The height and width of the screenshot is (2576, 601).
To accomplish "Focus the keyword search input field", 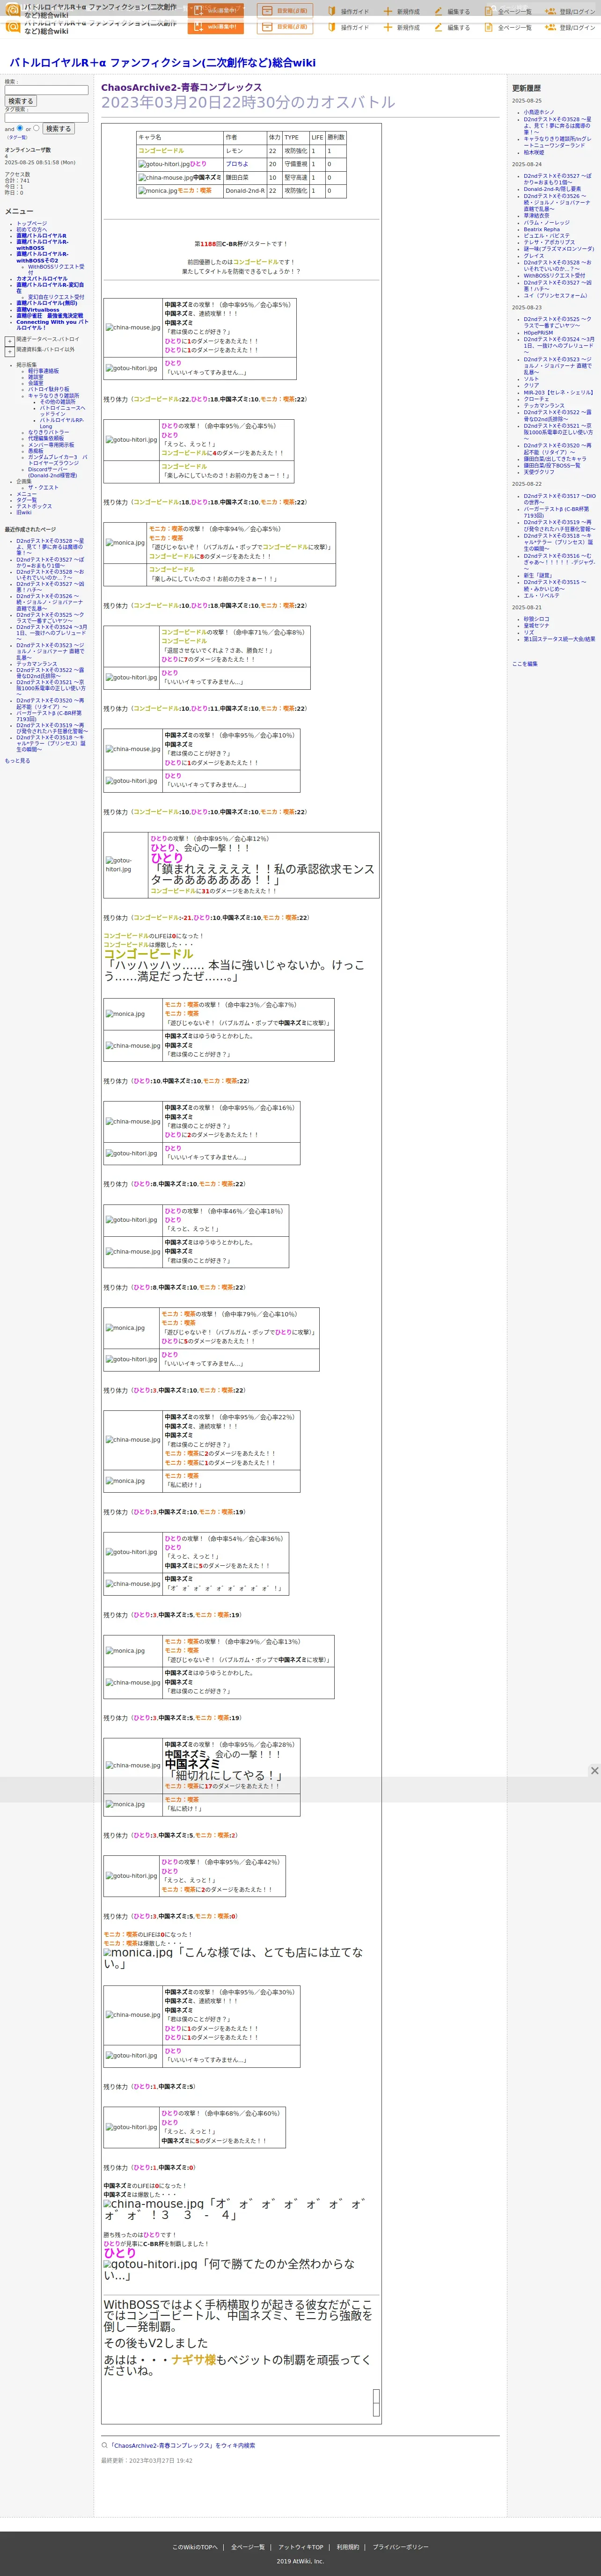I will pos(46,90).
